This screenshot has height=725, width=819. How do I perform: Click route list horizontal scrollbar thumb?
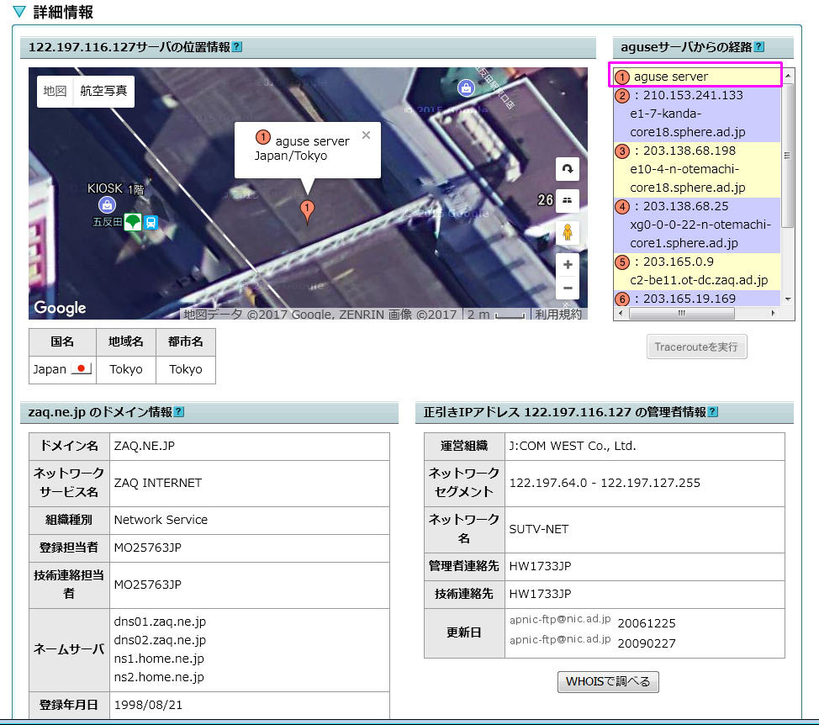682,314
